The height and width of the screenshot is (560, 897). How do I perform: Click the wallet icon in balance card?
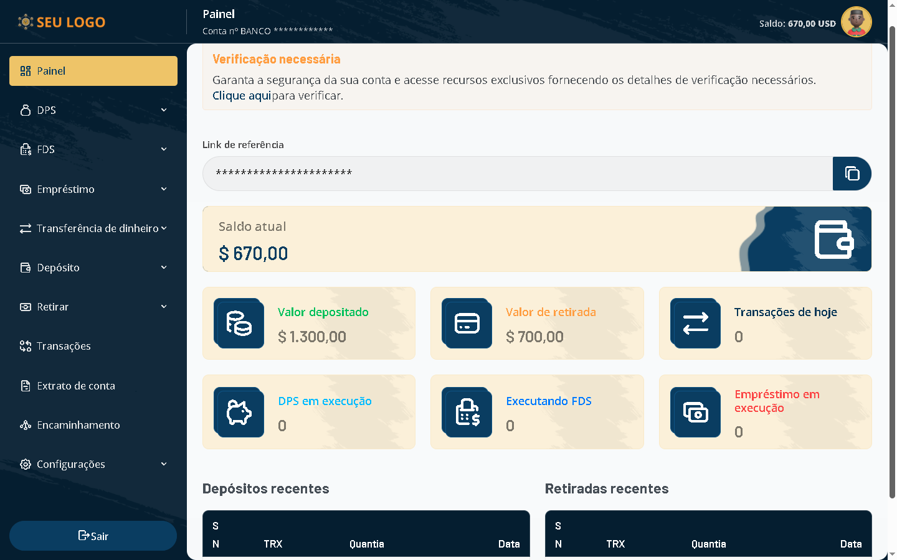(x=833, y=240)
